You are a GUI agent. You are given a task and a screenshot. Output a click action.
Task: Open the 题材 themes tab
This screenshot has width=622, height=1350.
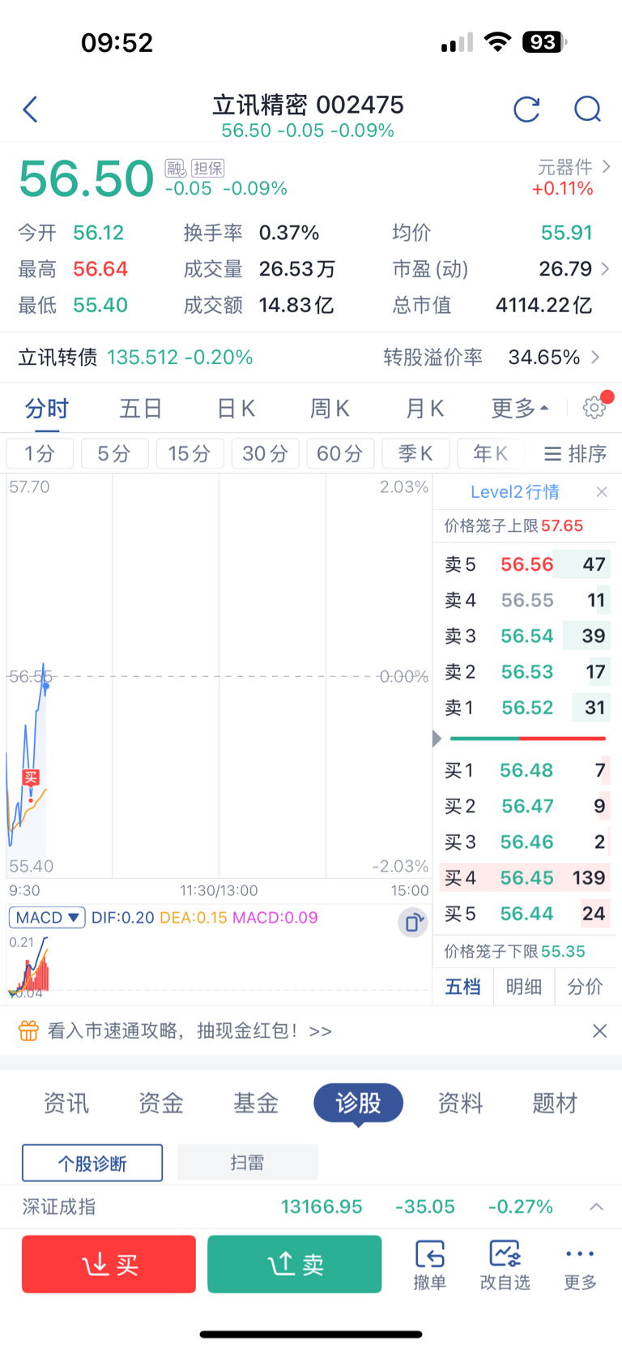tap(555, 1103)
